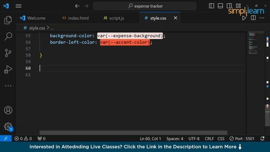Click the horizontal scrollbar of the editor

tap(133, 133)
